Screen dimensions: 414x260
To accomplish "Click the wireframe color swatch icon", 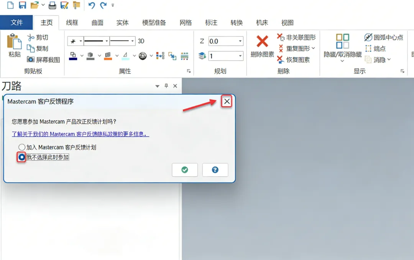I will [x=73, y=56].
